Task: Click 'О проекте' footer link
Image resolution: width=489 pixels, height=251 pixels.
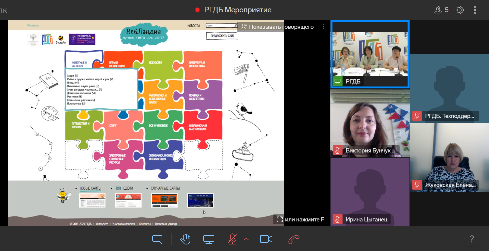Action: [102, 224]
